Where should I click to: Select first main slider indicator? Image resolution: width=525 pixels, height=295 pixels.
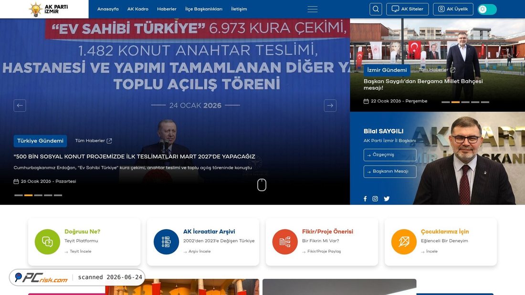(19, 195)
